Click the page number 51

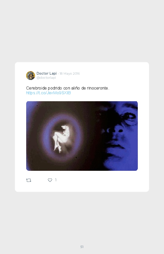82,247
